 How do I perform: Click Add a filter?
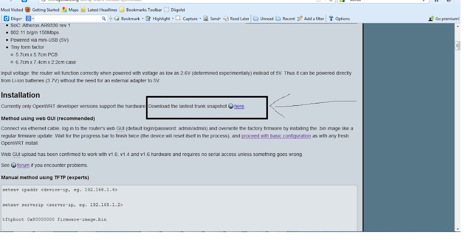click(311, 19)
